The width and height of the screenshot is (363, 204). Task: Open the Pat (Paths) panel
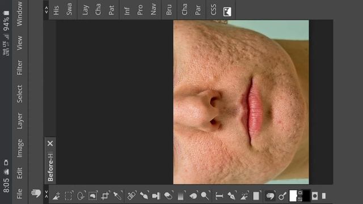111,10
